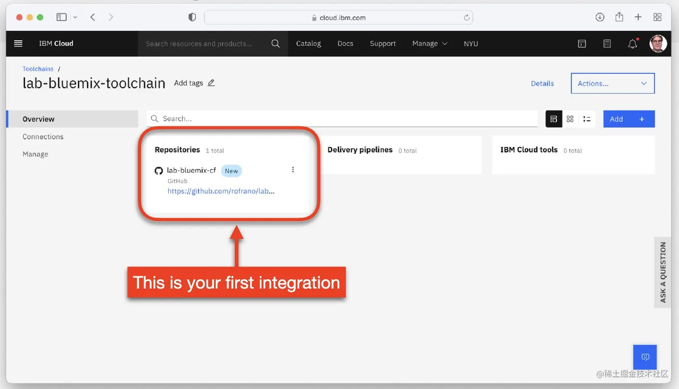Image resolution: width=679 pixels, height=389 pixels.
Task: Click the Repositories heading
Action: 177,150
